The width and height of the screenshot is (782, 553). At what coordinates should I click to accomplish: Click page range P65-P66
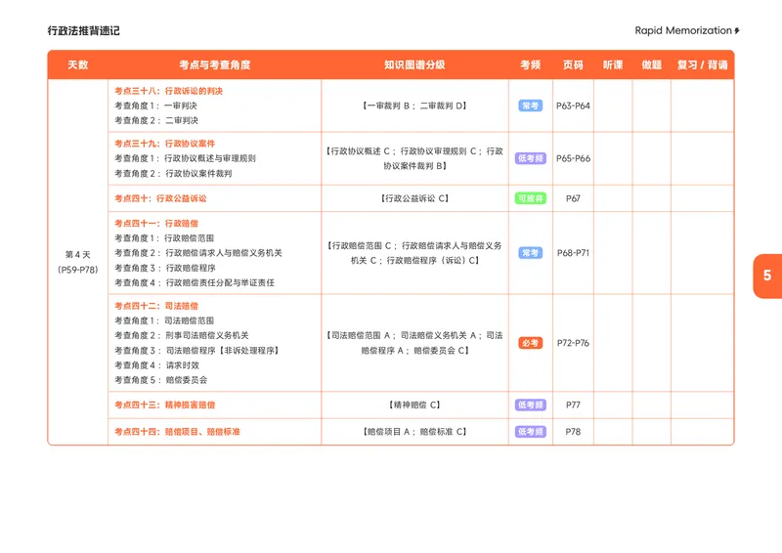[573, 158]
